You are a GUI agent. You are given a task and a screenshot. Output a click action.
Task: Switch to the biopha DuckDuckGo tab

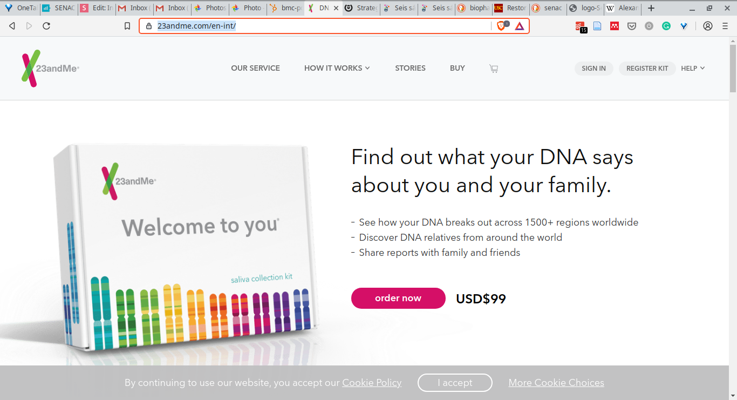[474, 8]
